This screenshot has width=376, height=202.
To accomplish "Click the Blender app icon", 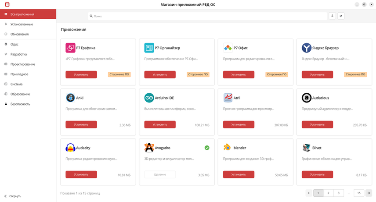I will 228,148.
